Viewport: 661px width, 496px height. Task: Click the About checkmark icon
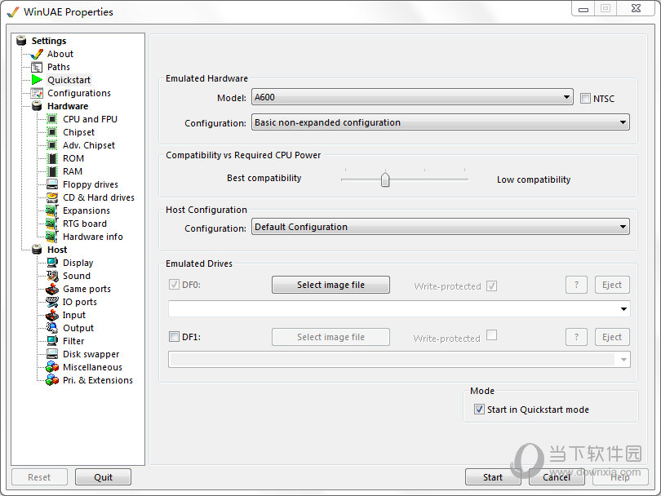pyautogui.click(x=37, y=54)
